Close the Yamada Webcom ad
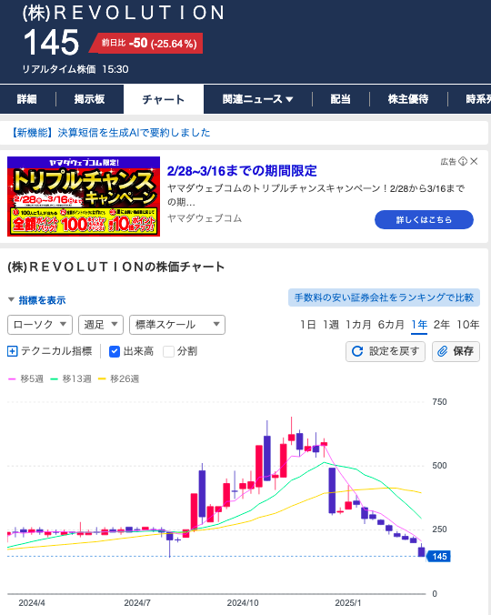The image size is (491, 615). pos(474,161)
